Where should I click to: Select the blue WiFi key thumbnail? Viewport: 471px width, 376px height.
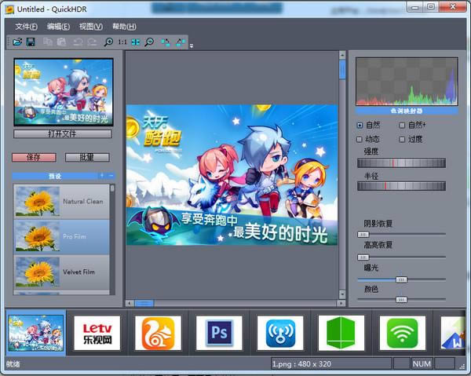click(x=280, y=333)
